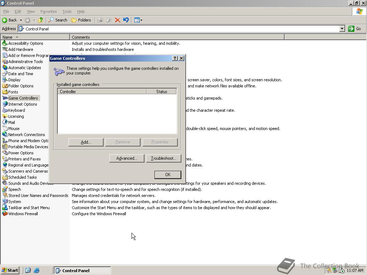Open the Help menu
The width and height of the screenshot is (367, 275).
[x=81, y=11]
